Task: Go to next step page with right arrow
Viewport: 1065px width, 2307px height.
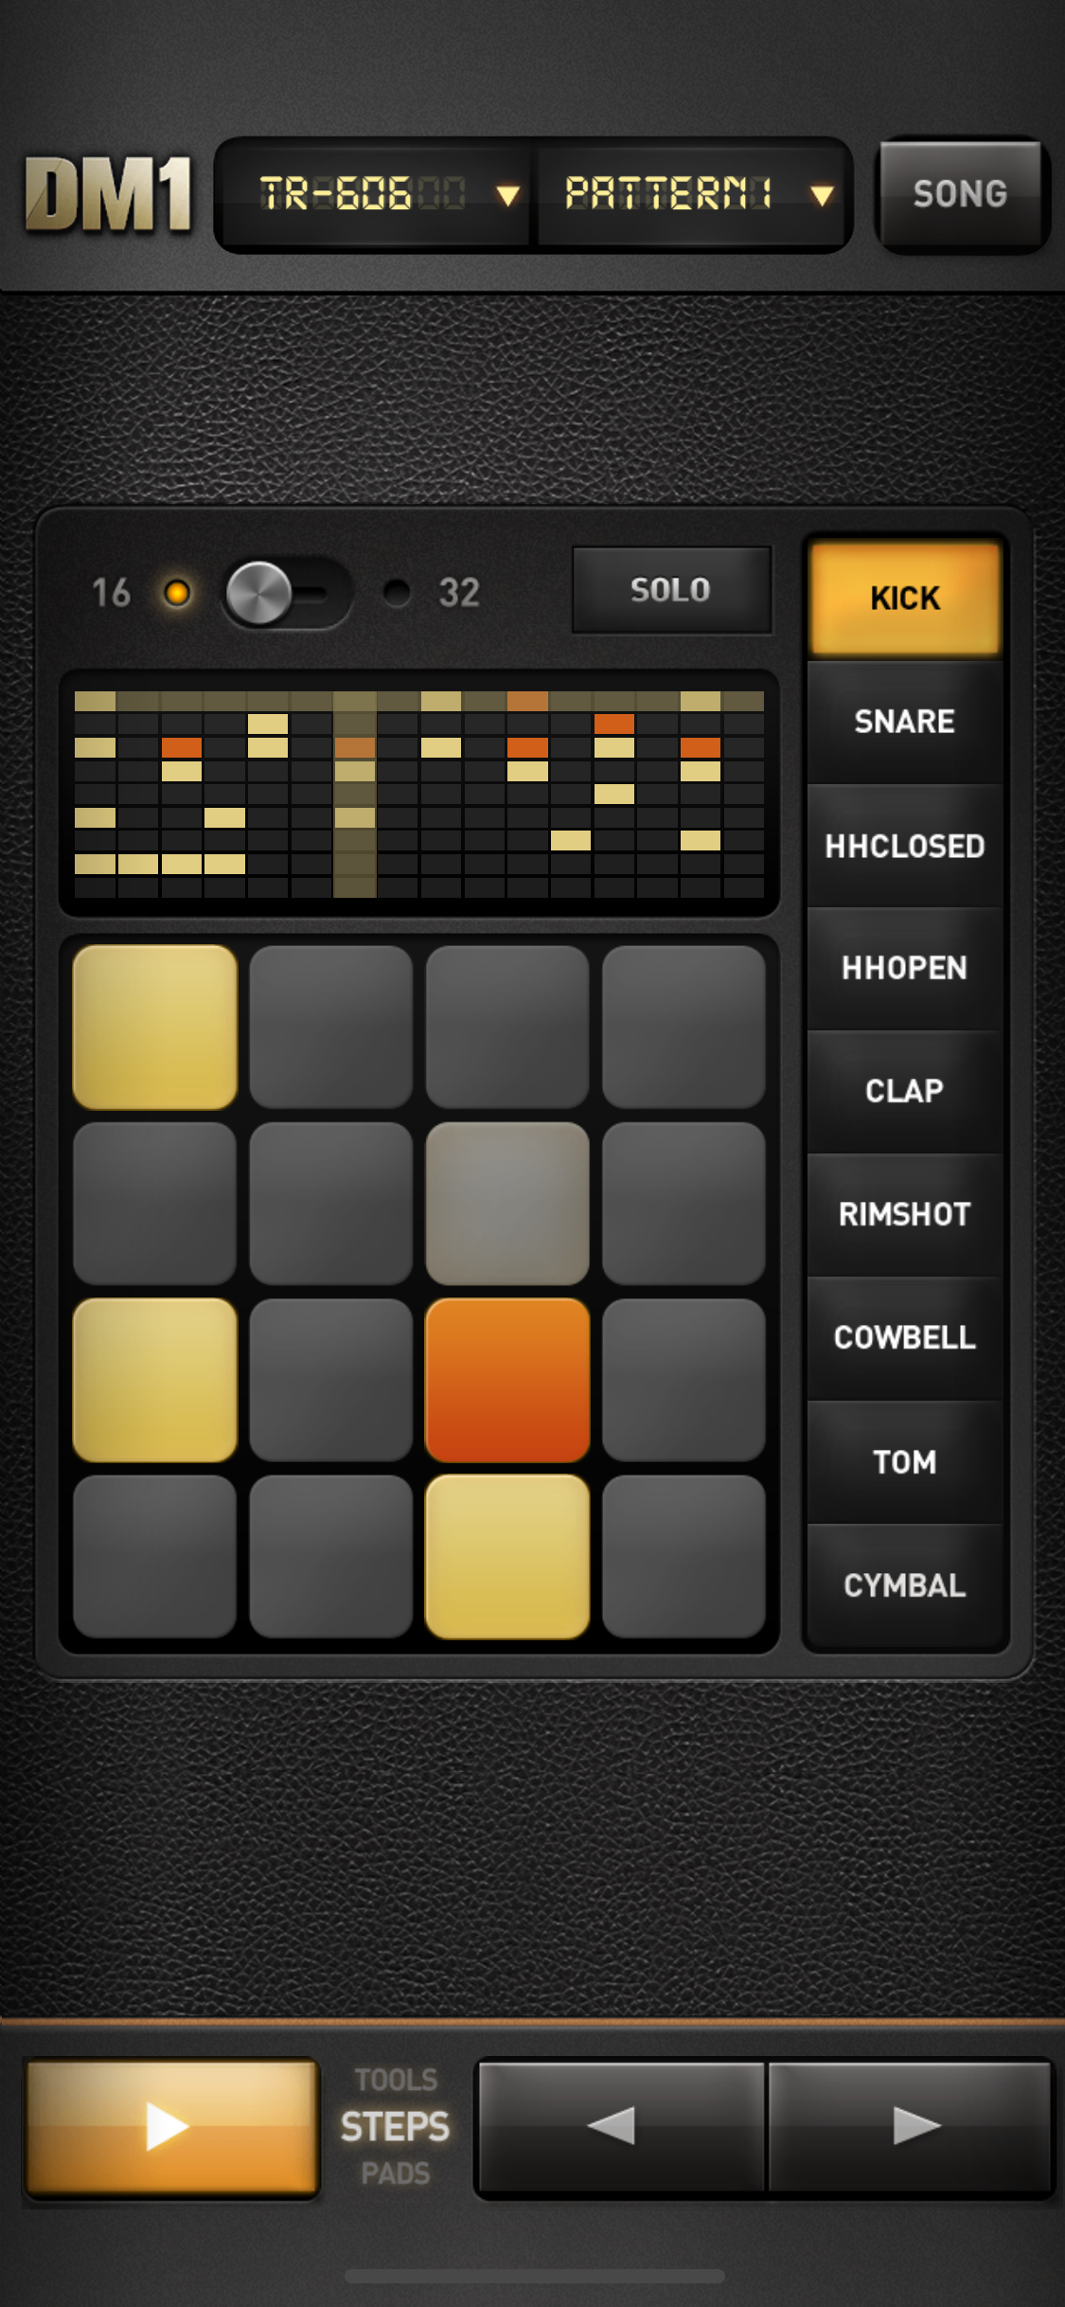Action: (910, 2126)
